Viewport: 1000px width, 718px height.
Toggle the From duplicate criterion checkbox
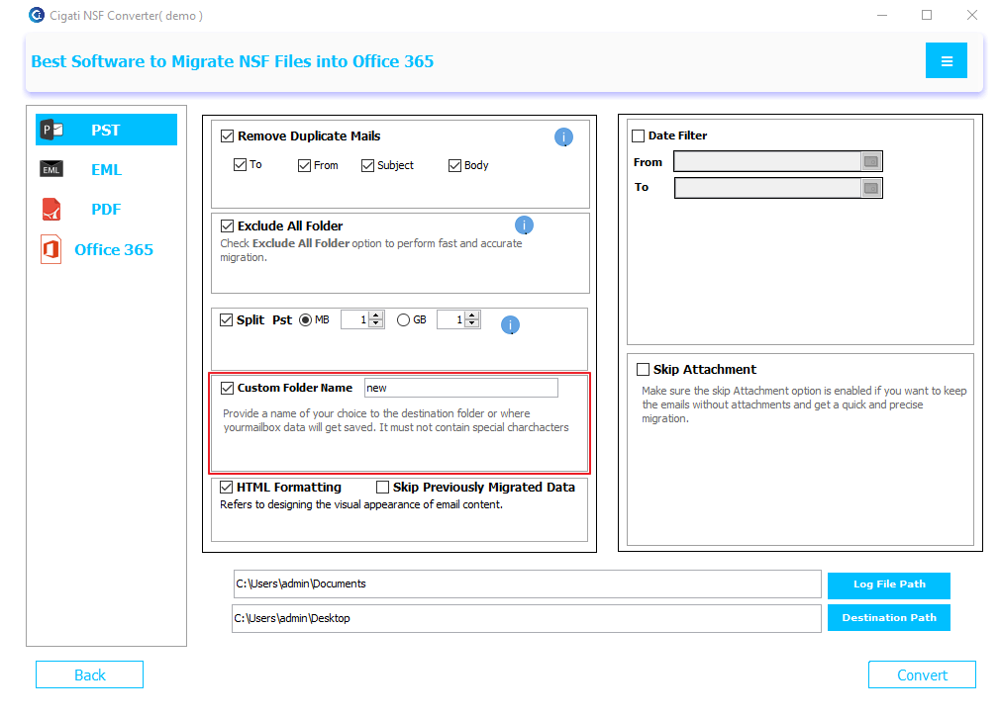(x=304, y=165)
